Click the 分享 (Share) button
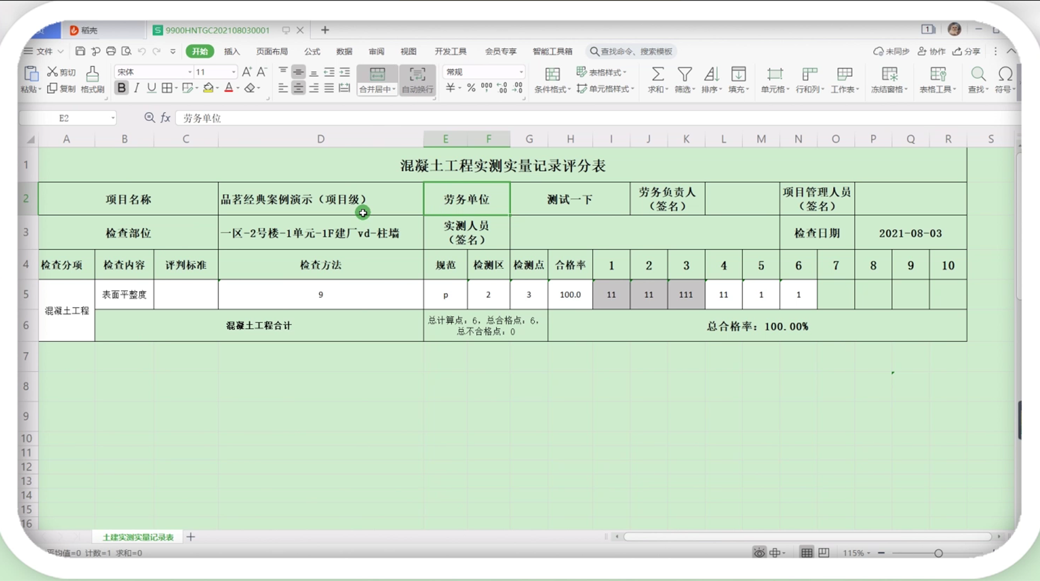This screenshot has width=1040, height=581. click(x=967, y=52)
